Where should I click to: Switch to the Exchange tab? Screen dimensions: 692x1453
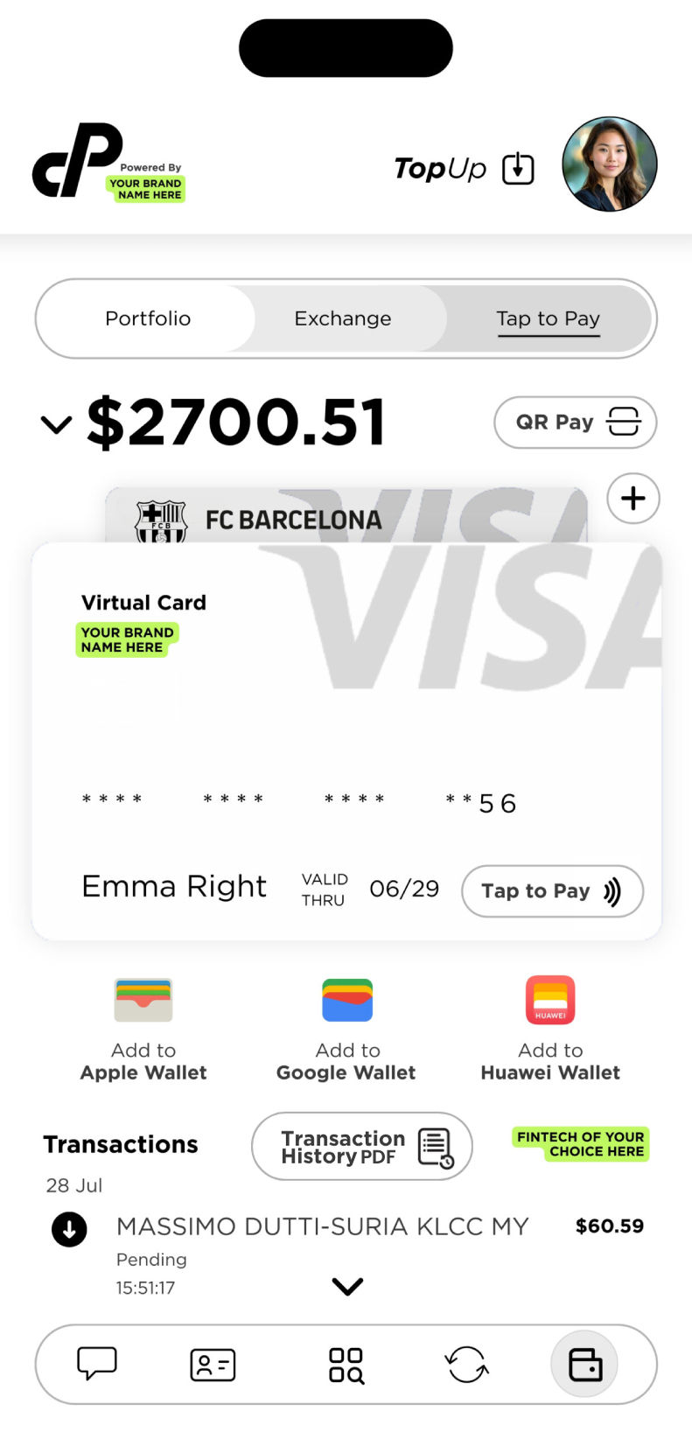point(343,318)
